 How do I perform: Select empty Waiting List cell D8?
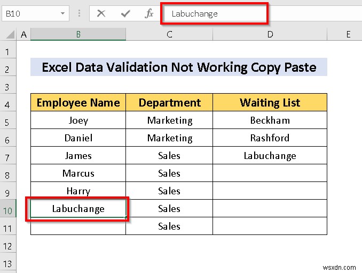pyautogui.click(x=270, y=173)
